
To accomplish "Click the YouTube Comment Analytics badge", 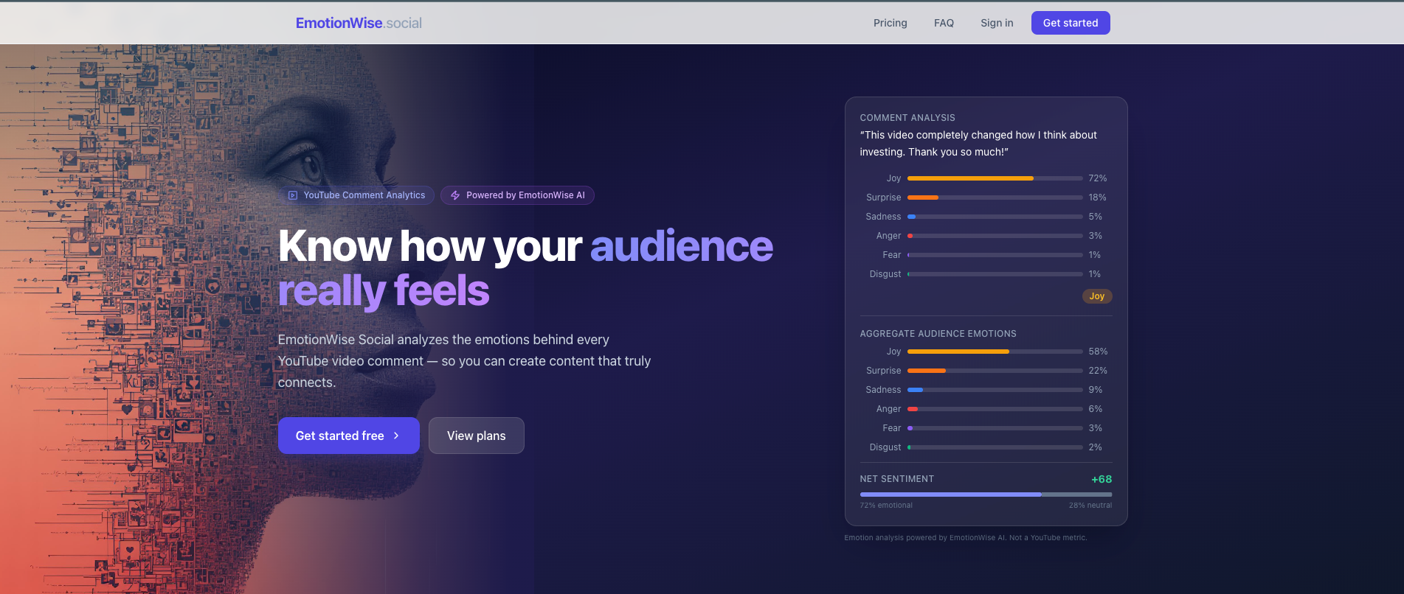I will (359, 195).
